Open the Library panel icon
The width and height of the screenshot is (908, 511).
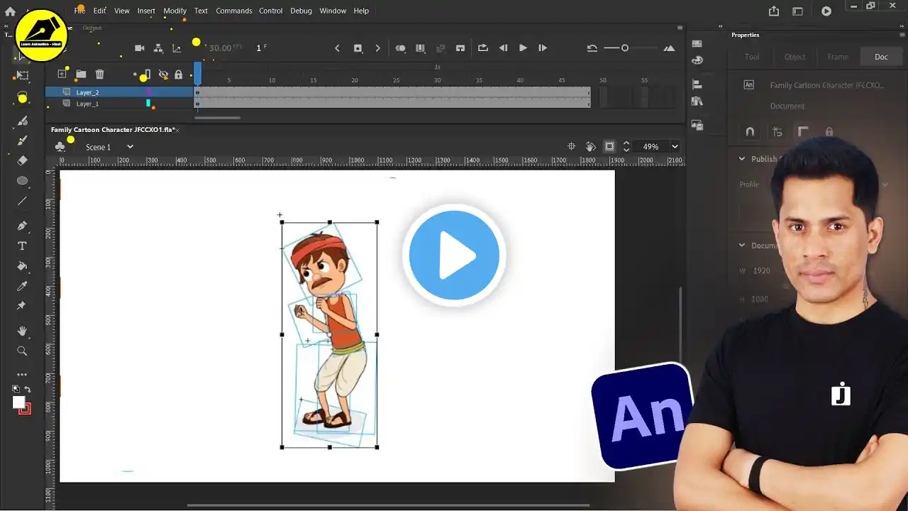click(697, 101)
